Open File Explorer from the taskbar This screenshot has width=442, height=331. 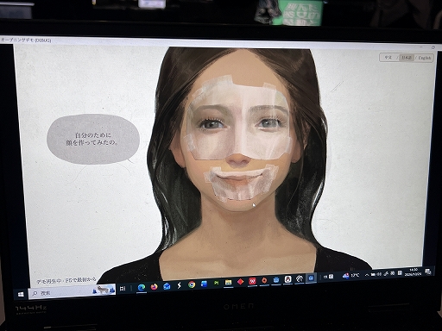coord(229,283)
